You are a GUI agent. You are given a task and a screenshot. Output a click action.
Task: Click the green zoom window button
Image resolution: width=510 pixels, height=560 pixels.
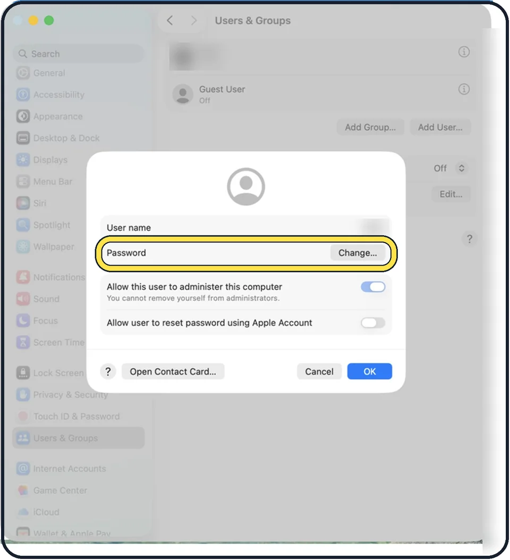tap(49, 21)
